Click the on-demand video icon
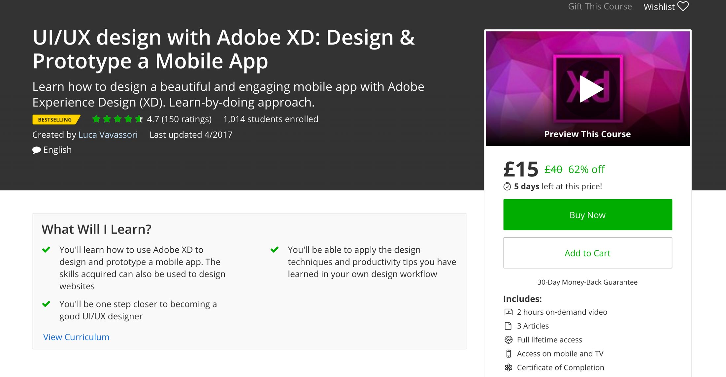This screenshot has height=377, width=726. point(509,312)
